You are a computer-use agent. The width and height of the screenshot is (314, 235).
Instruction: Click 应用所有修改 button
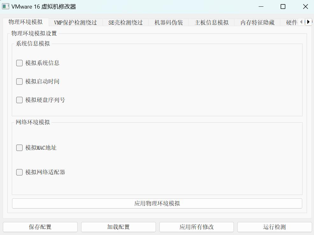pos(197,227)
